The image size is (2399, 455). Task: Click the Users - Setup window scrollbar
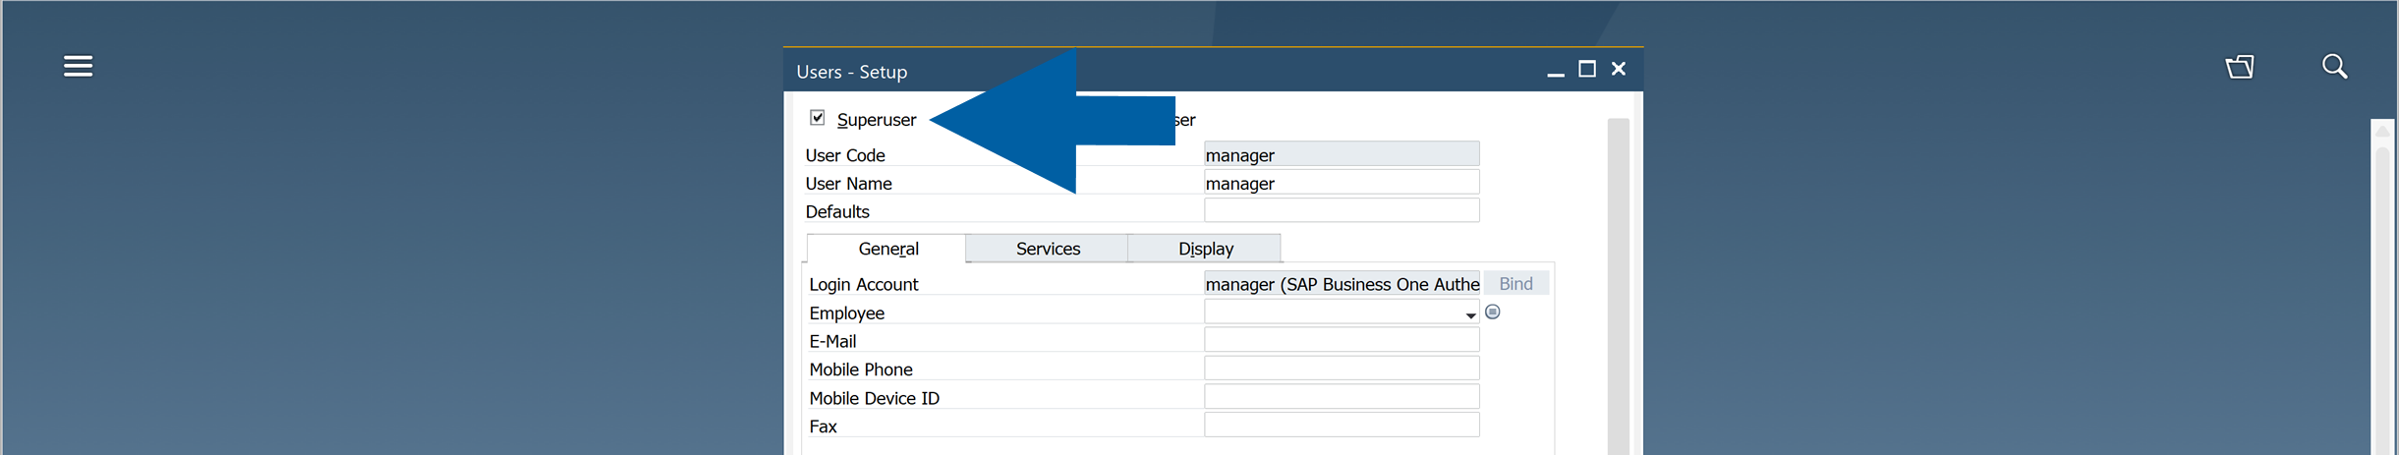tap(1618, 286)
